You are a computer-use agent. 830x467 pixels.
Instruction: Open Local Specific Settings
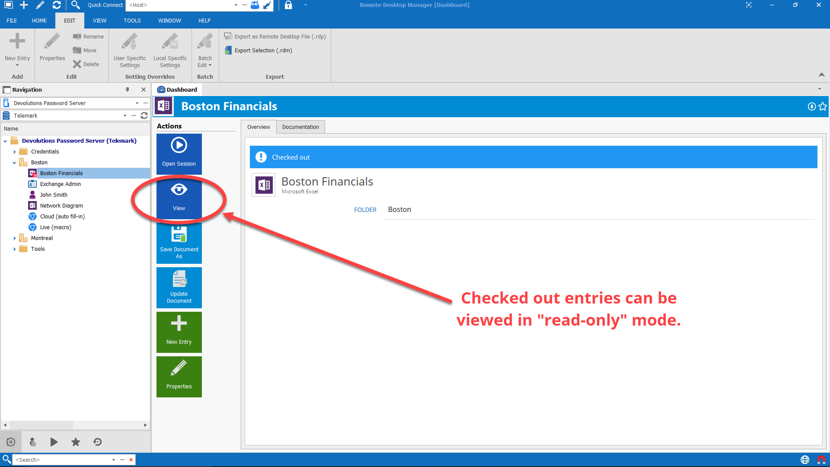(170, 50)
